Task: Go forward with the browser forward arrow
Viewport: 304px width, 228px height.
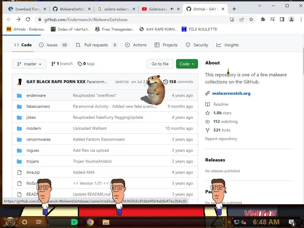Action: pos(18,19)
